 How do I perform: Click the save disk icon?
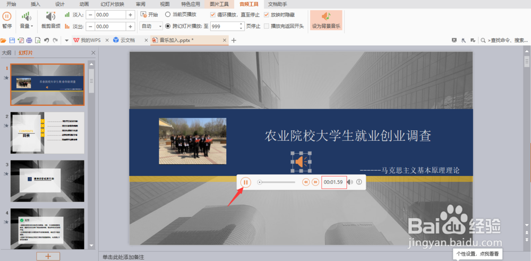pyautogui.click(x=12, y=40)
